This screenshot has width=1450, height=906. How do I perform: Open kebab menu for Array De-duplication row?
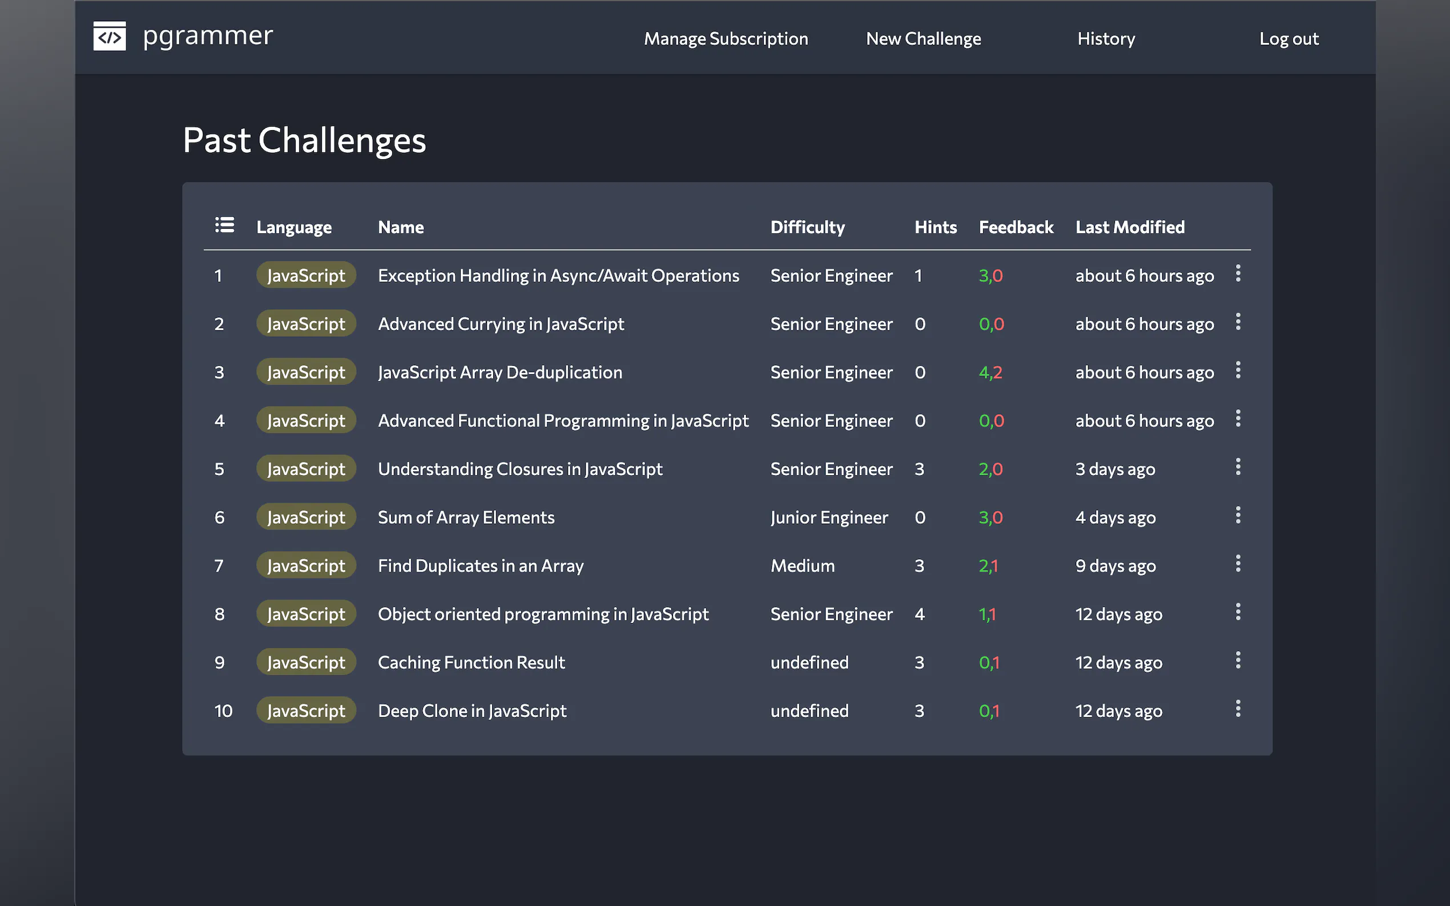[1238, 370]
